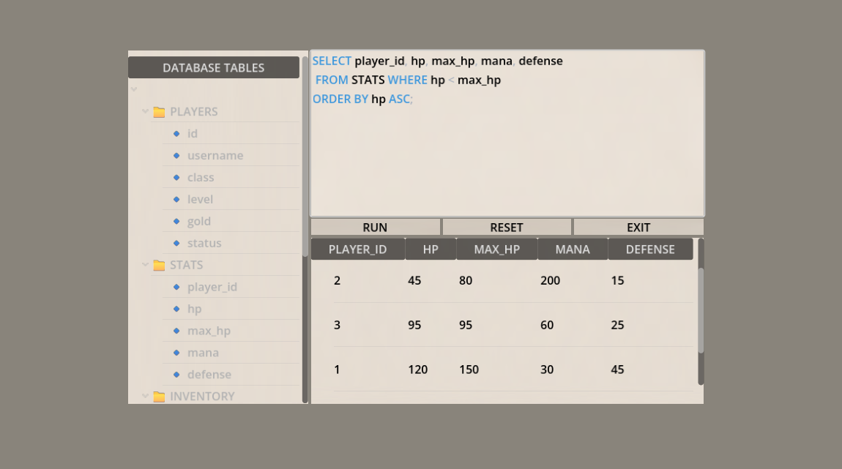Click the diamond icon beside gold

coord(176,221)
